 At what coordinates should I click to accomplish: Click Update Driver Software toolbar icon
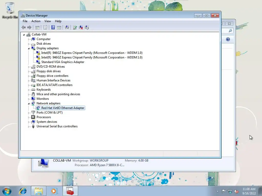click(75, 27)
